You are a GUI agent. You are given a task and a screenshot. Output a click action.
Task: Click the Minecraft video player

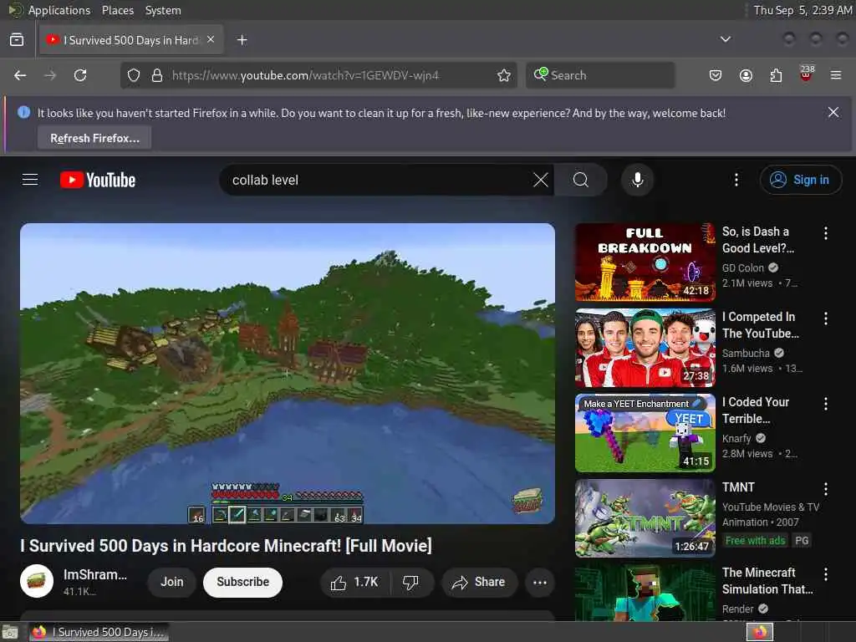[x=288, y=374]
